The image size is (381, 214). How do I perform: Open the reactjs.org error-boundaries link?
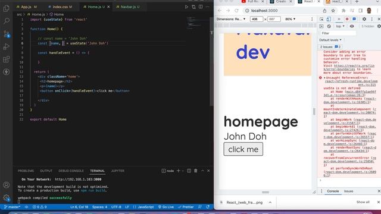349,67
